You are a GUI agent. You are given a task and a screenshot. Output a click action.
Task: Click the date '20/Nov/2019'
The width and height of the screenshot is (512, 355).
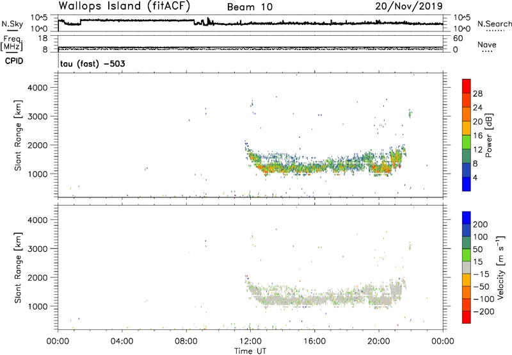pyautogui.click(x=409, y=6)
